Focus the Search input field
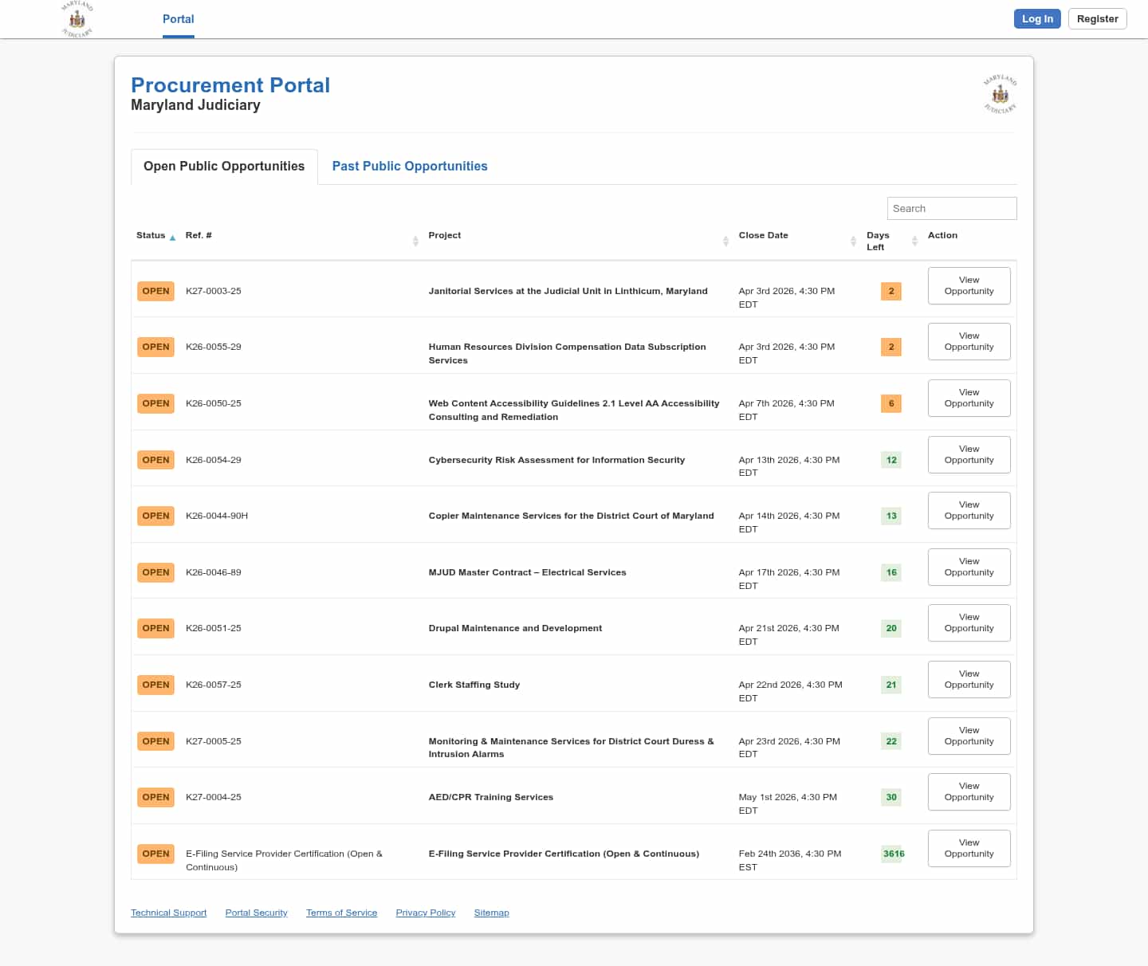 click(951, 208)
